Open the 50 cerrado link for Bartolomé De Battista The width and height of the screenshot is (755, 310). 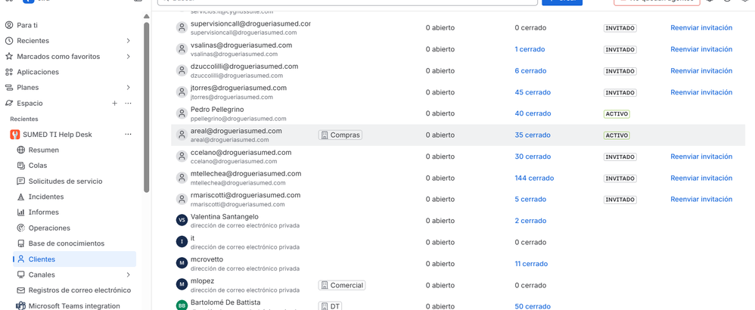(x=533, y=307)
